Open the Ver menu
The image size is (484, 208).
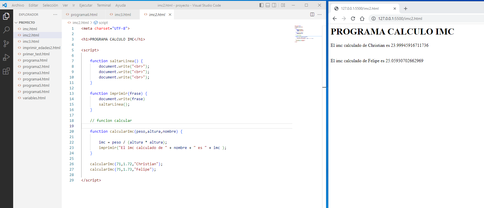coord(65,5)
